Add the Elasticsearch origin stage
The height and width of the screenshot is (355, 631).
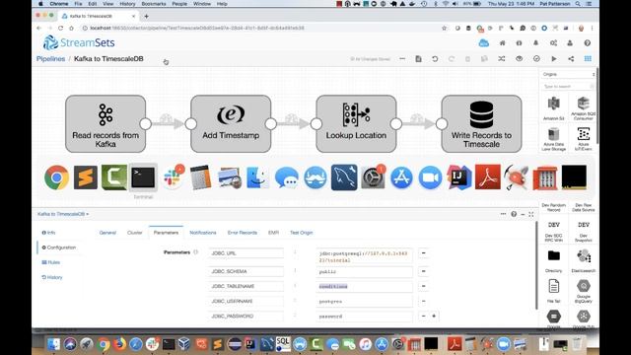pos(583,260)
